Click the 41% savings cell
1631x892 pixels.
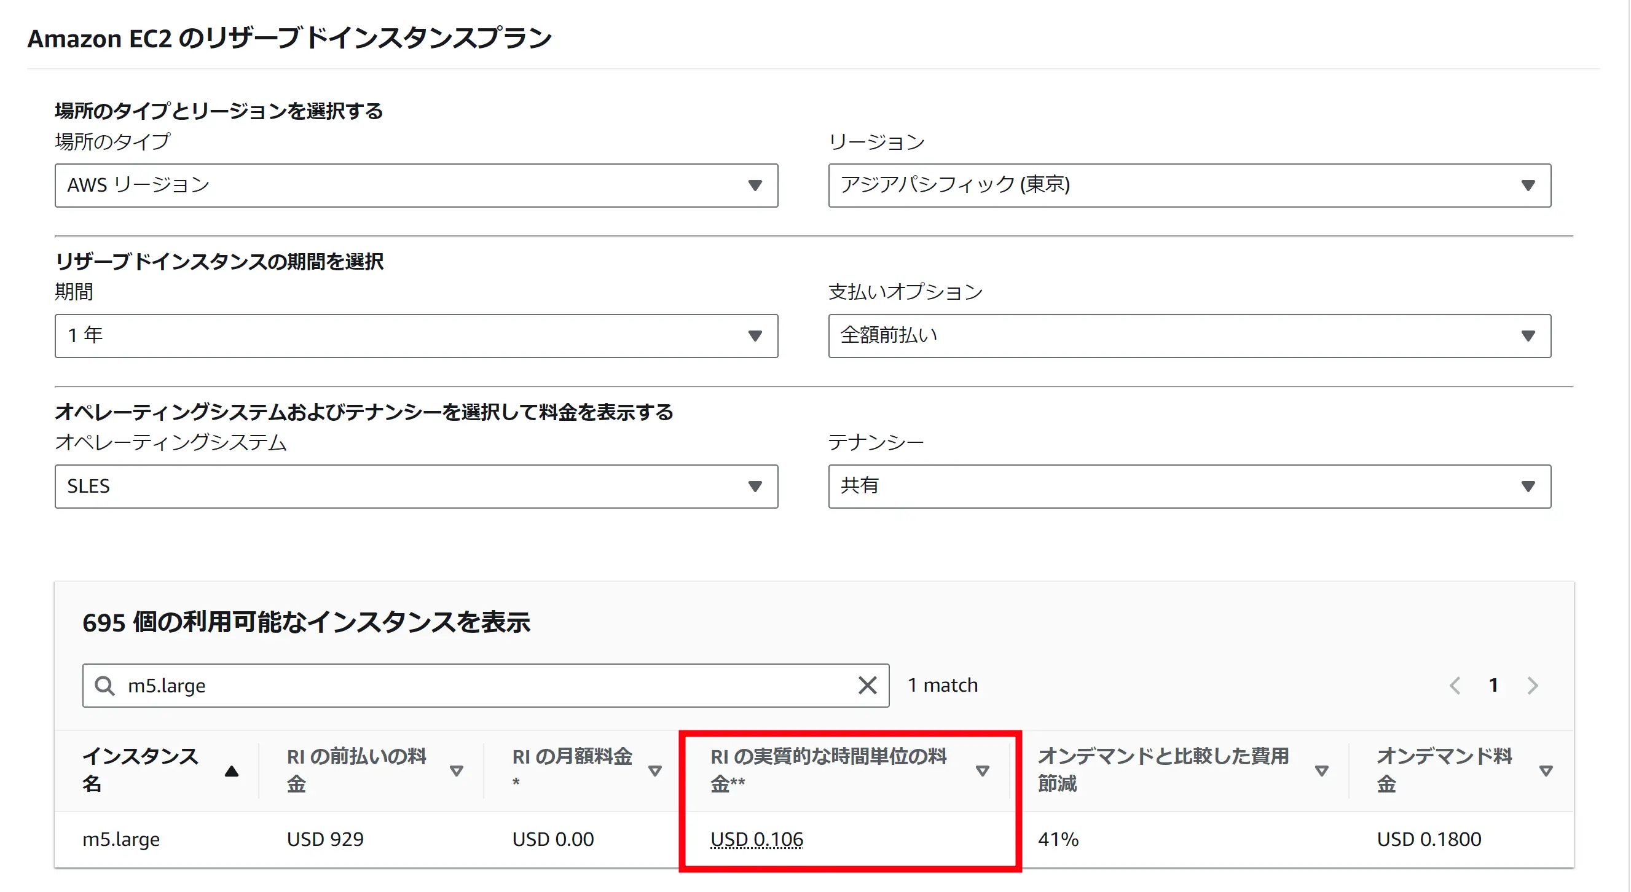pyautogui.click(x=1058, y=839)
